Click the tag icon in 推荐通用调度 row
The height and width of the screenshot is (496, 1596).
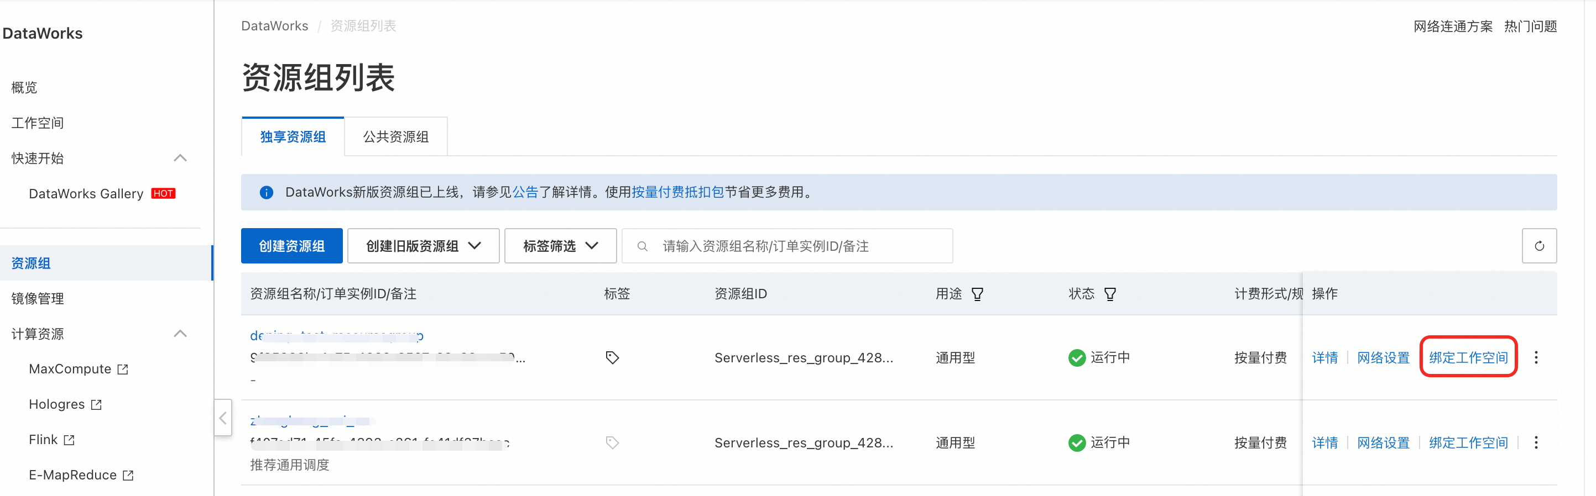612,442
